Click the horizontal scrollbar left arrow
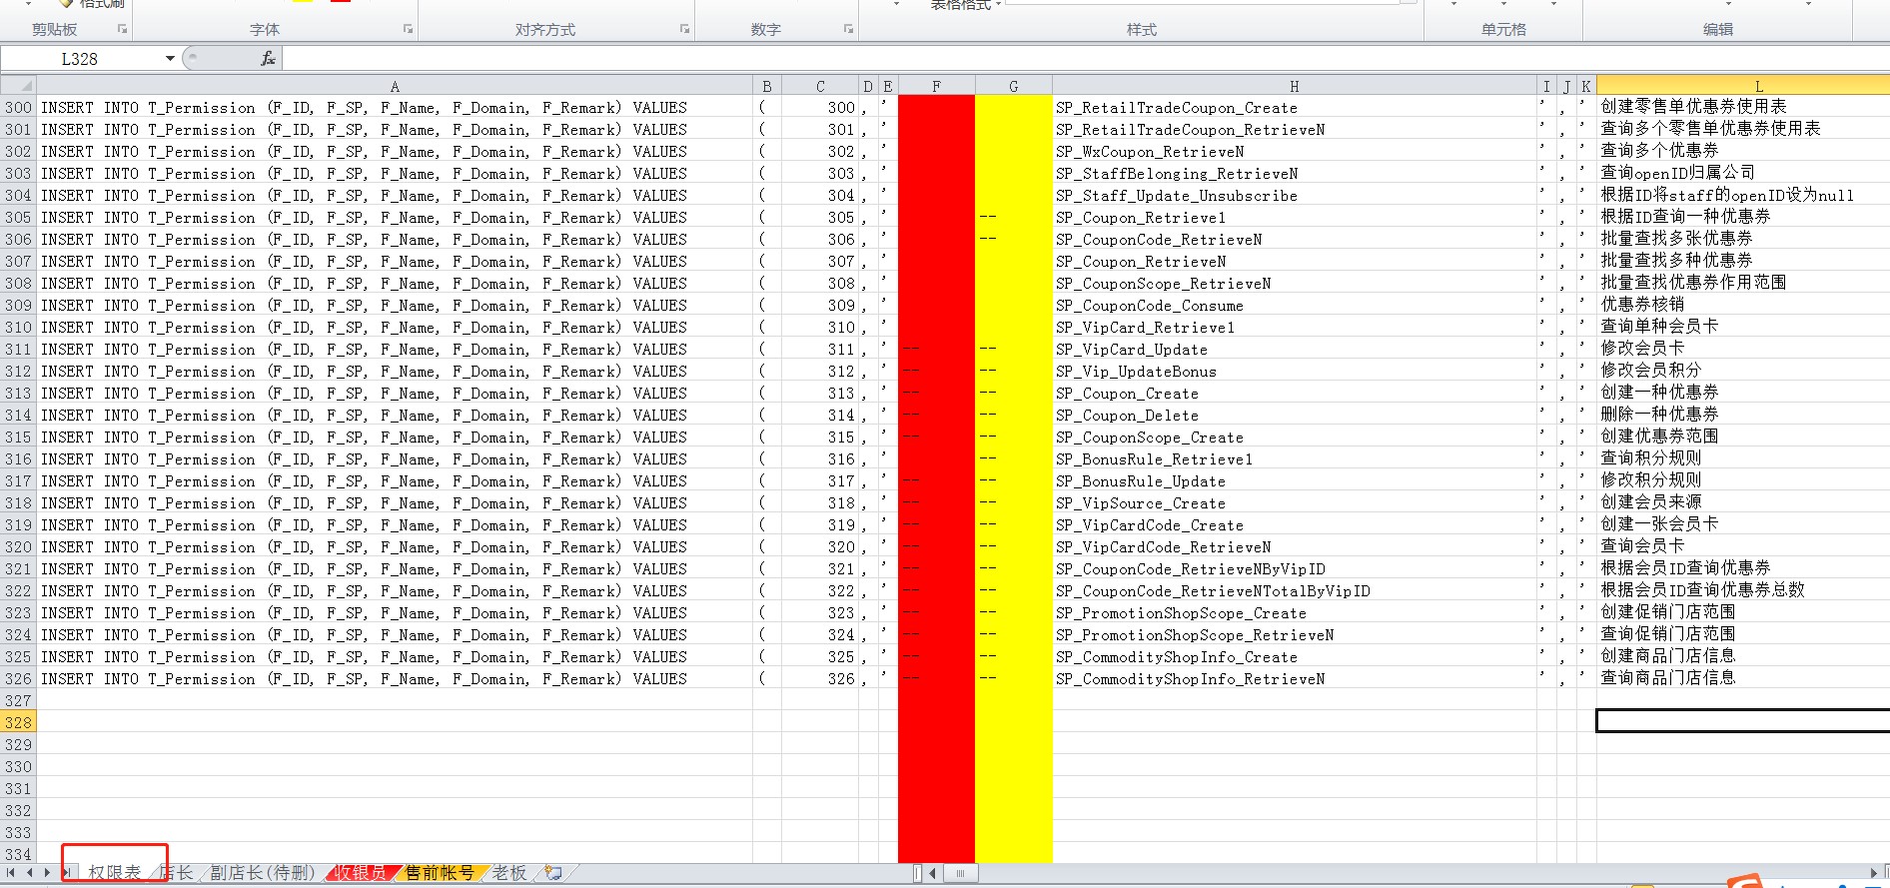1890x888 pixels. coord(933,873)
